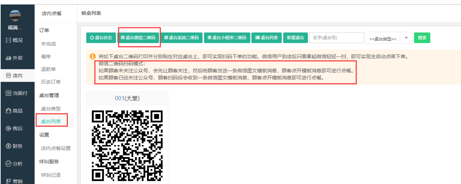
Task: Open the 外卖 takeout section
Action: tap(14, 58)
